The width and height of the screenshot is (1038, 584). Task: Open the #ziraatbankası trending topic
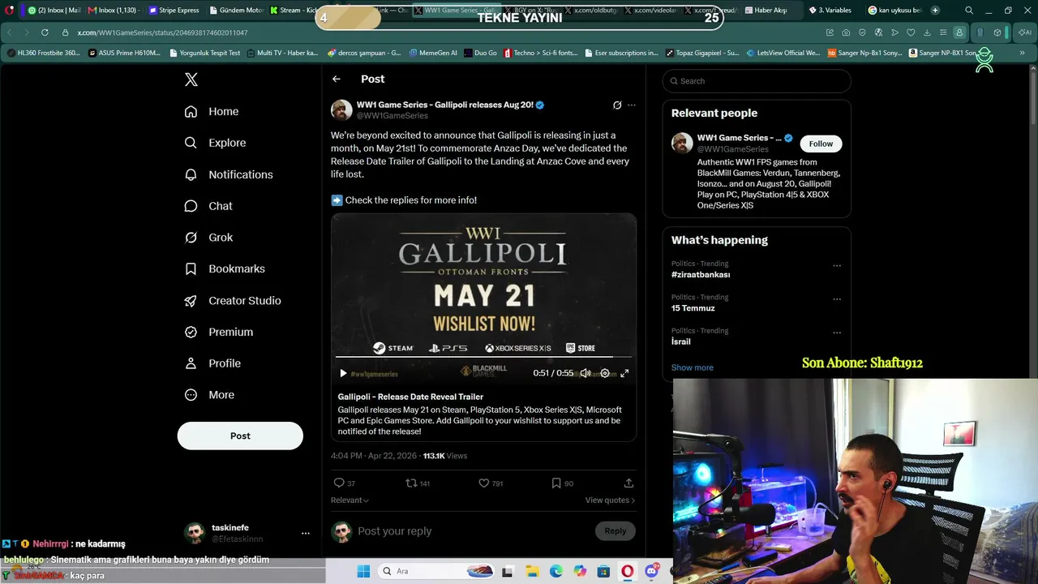(x=701, y=275)
